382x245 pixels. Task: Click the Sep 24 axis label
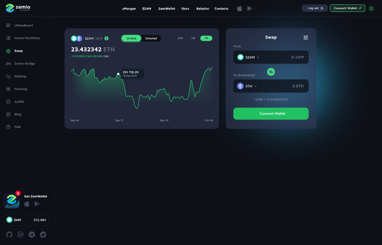coord(164,121)
